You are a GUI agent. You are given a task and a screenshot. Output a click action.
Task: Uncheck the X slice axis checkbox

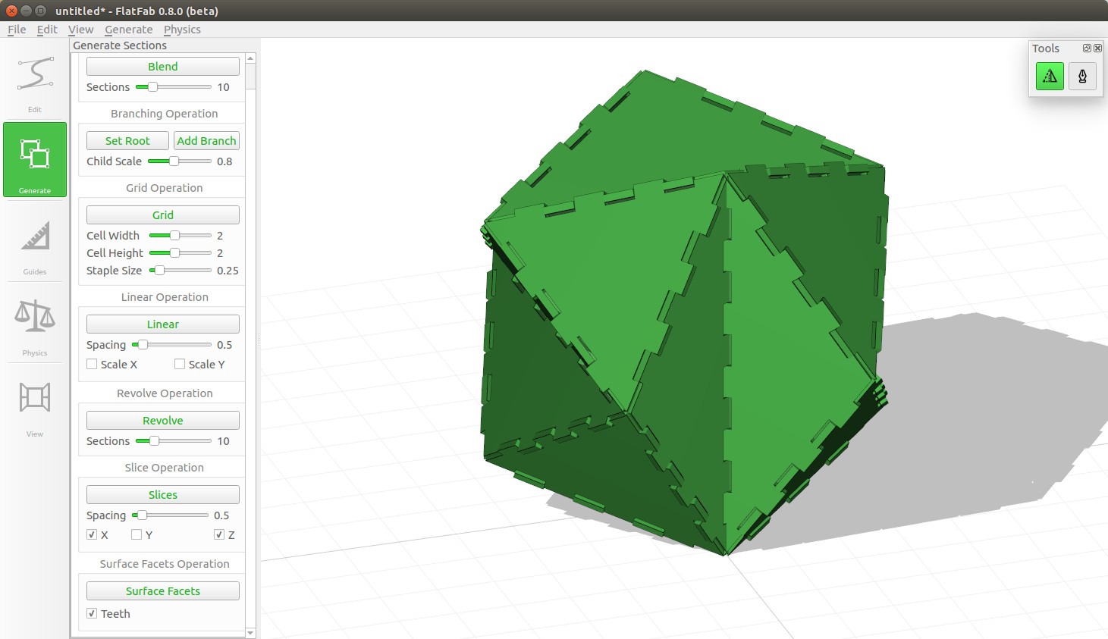(x=92, y=535)
